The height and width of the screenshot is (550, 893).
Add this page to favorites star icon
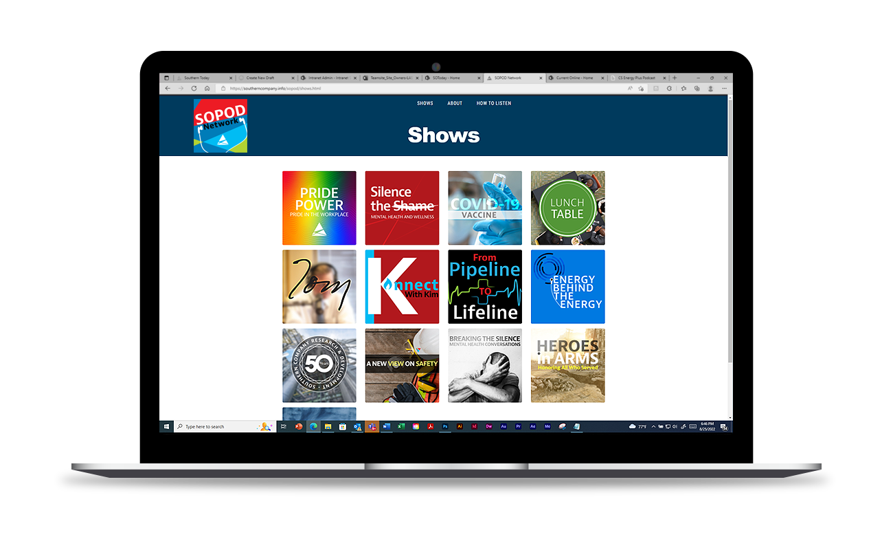coord(641,89)
